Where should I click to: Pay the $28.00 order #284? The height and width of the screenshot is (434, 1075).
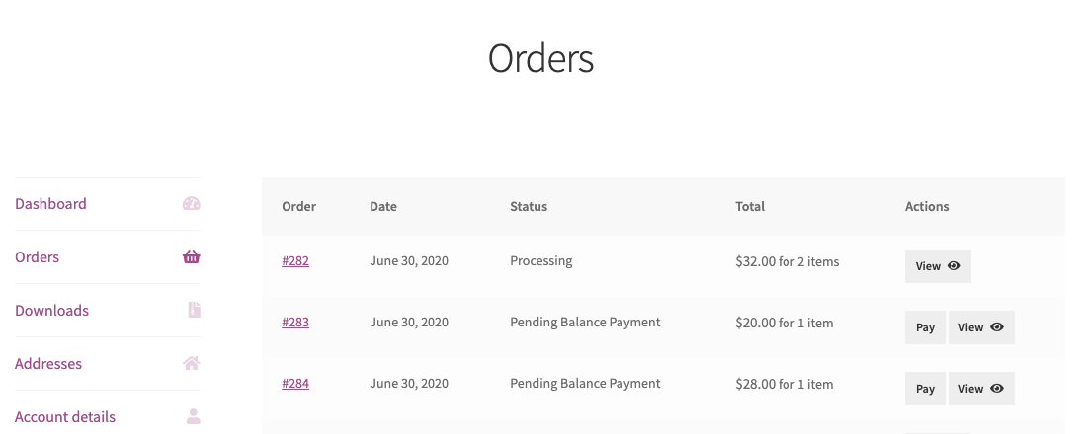point(925,389)
